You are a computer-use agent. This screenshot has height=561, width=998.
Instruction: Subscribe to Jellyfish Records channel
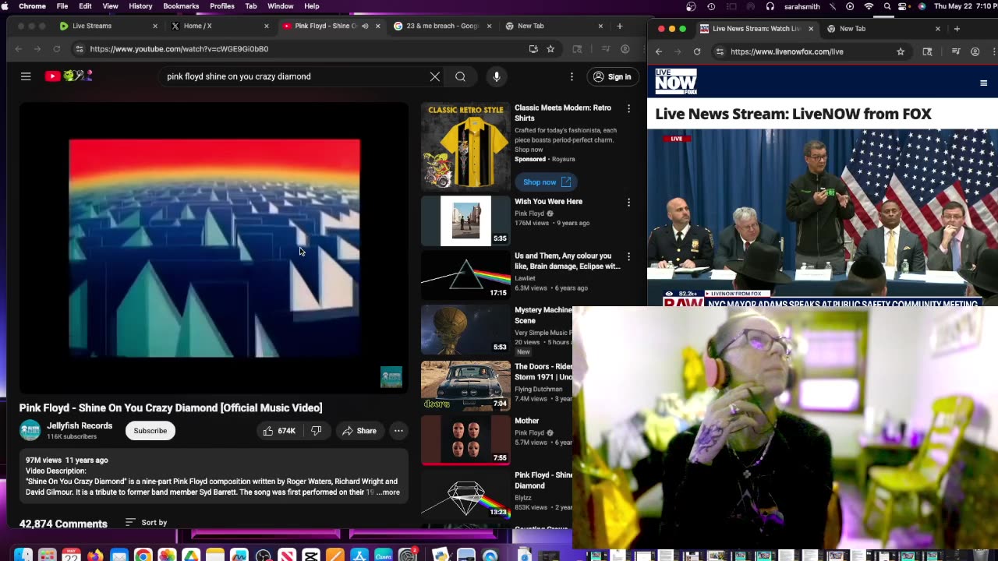[x=150, y=430]
